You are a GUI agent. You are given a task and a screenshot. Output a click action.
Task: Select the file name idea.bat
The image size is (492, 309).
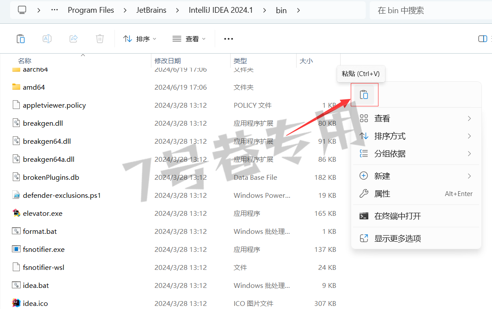click(x=36, y=286)
